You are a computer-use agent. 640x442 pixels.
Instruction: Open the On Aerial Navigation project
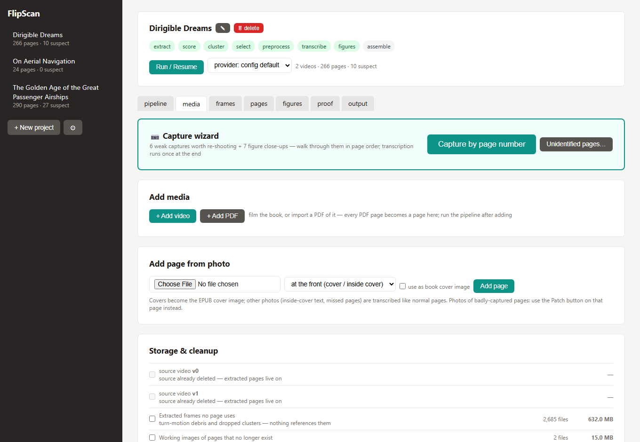pyautogui.click(x=61, y=65)
